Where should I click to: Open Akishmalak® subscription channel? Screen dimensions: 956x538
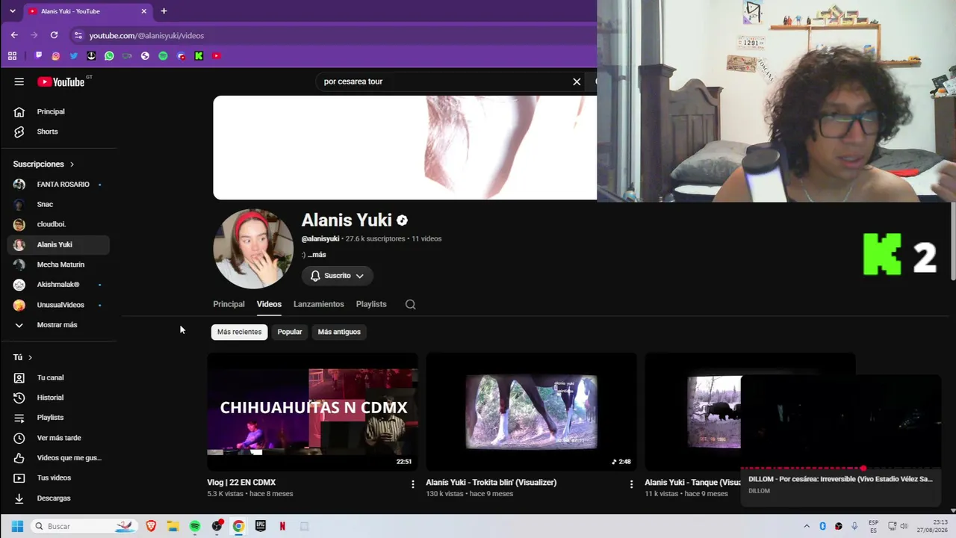[x=58, y=285]
